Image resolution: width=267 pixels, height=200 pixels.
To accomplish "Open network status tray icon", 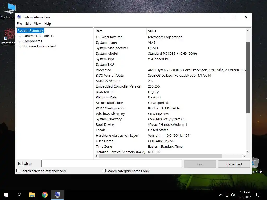I will (x=227, y=195).
